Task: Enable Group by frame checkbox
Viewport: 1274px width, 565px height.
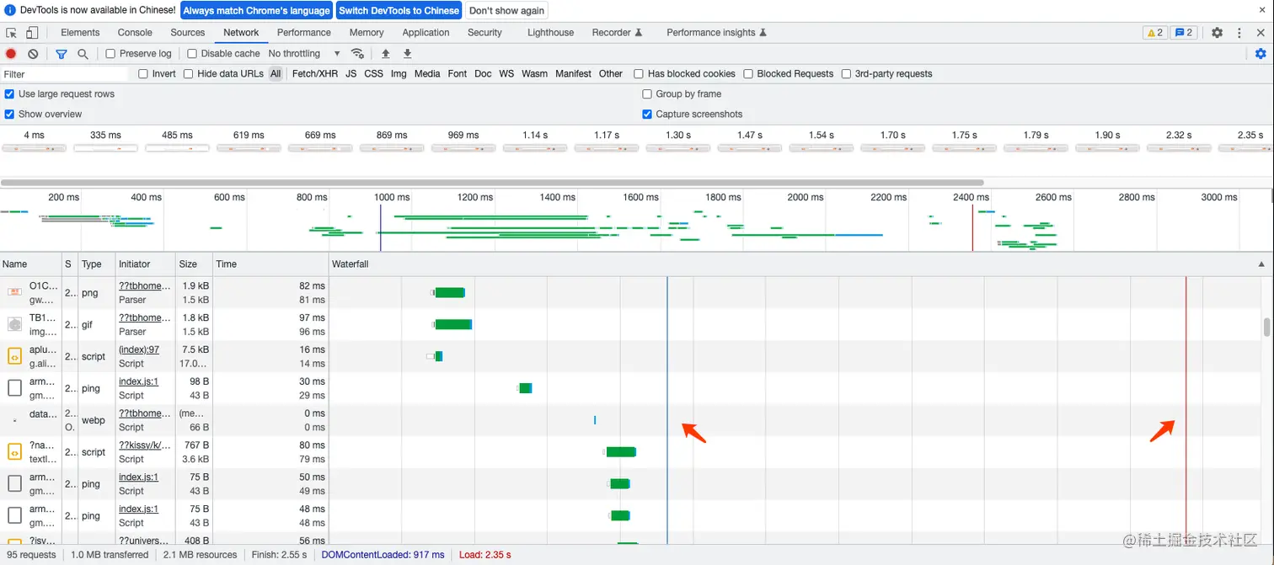Action: click(647, 94)
